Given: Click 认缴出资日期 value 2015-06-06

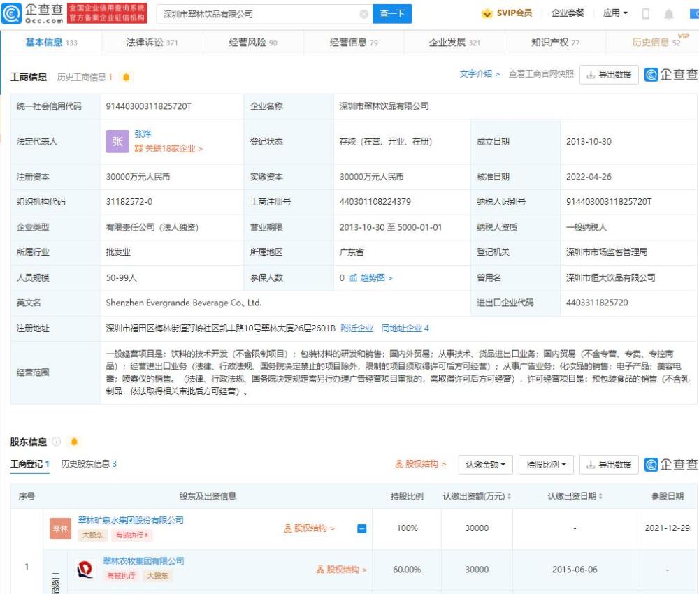Looking at the screenshot, I should [575, 569].
